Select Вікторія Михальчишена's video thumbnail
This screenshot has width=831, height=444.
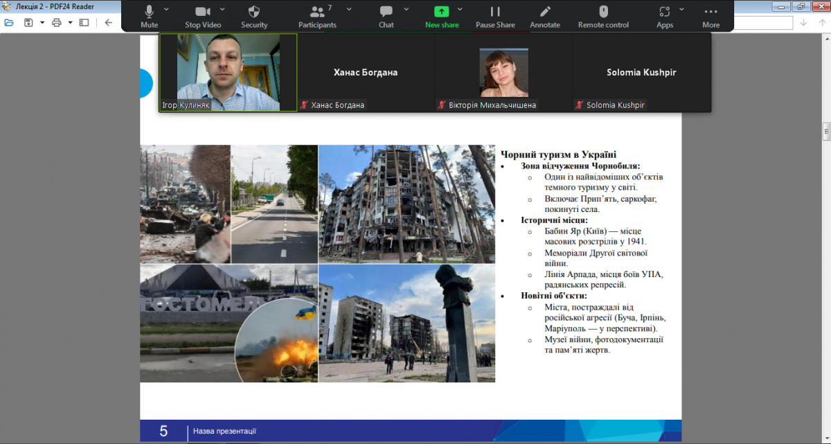coord(503,73)
